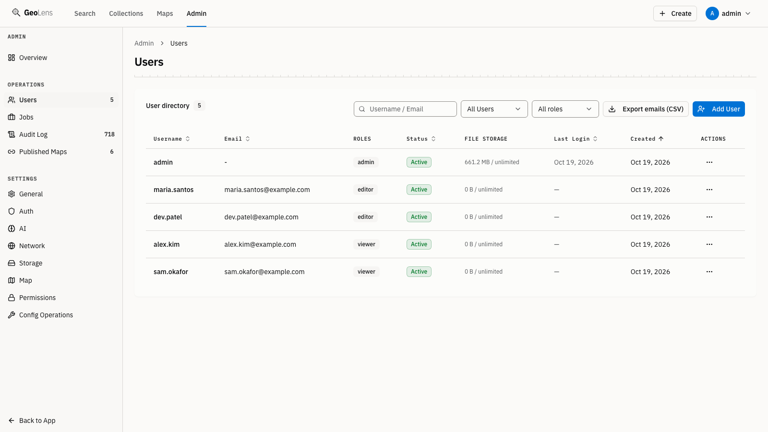
Task: Click the Active status badge for alex.kim
Action: pyautogui.click(x=419, y=244)
